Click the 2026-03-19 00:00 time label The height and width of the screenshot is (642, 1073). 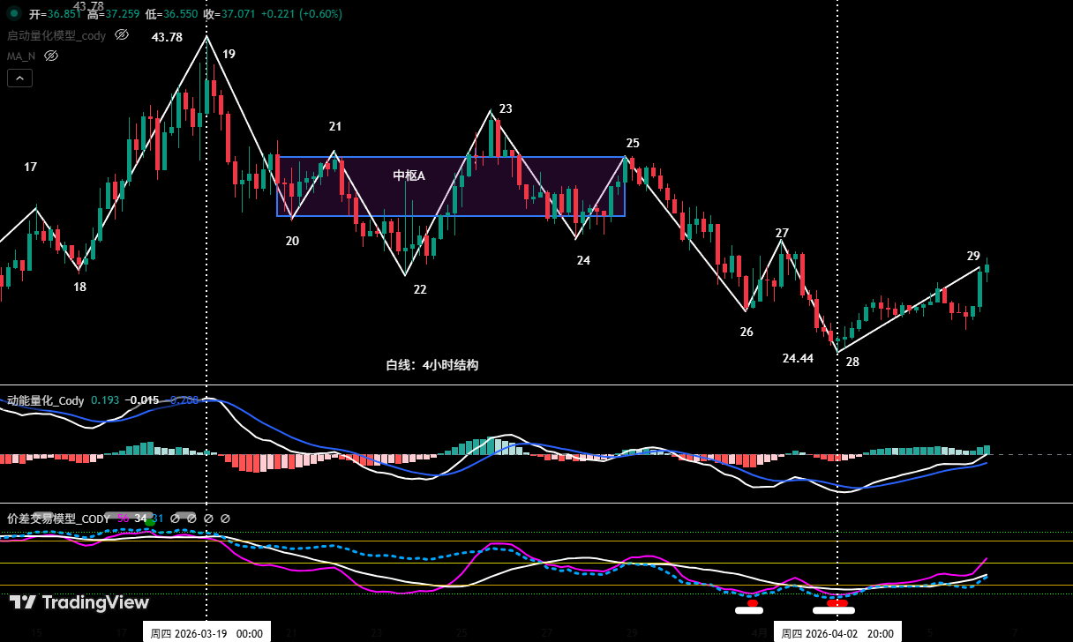coord(206,632)
